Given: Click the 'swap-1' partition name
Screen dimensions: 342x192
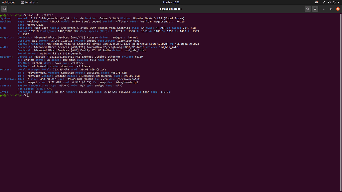Looking at the screenshot, I should [x=32, y=82].
